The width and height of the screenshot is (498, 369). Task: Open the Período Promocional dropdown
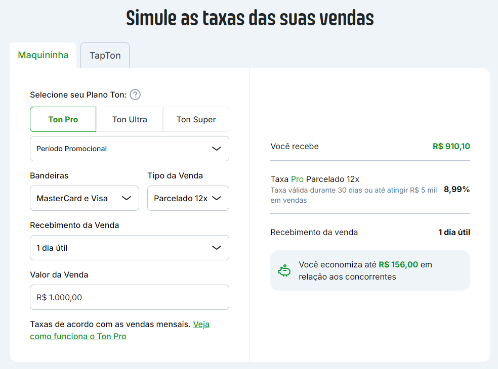tap(130, 149)
